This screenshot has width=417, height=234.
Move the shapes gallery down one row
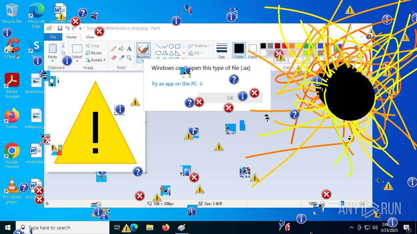[184, 53]
